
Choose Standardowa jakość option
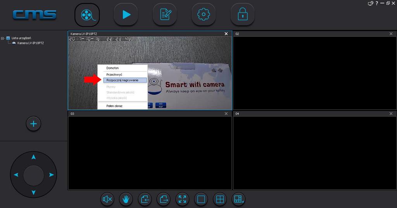click(120, 92)
